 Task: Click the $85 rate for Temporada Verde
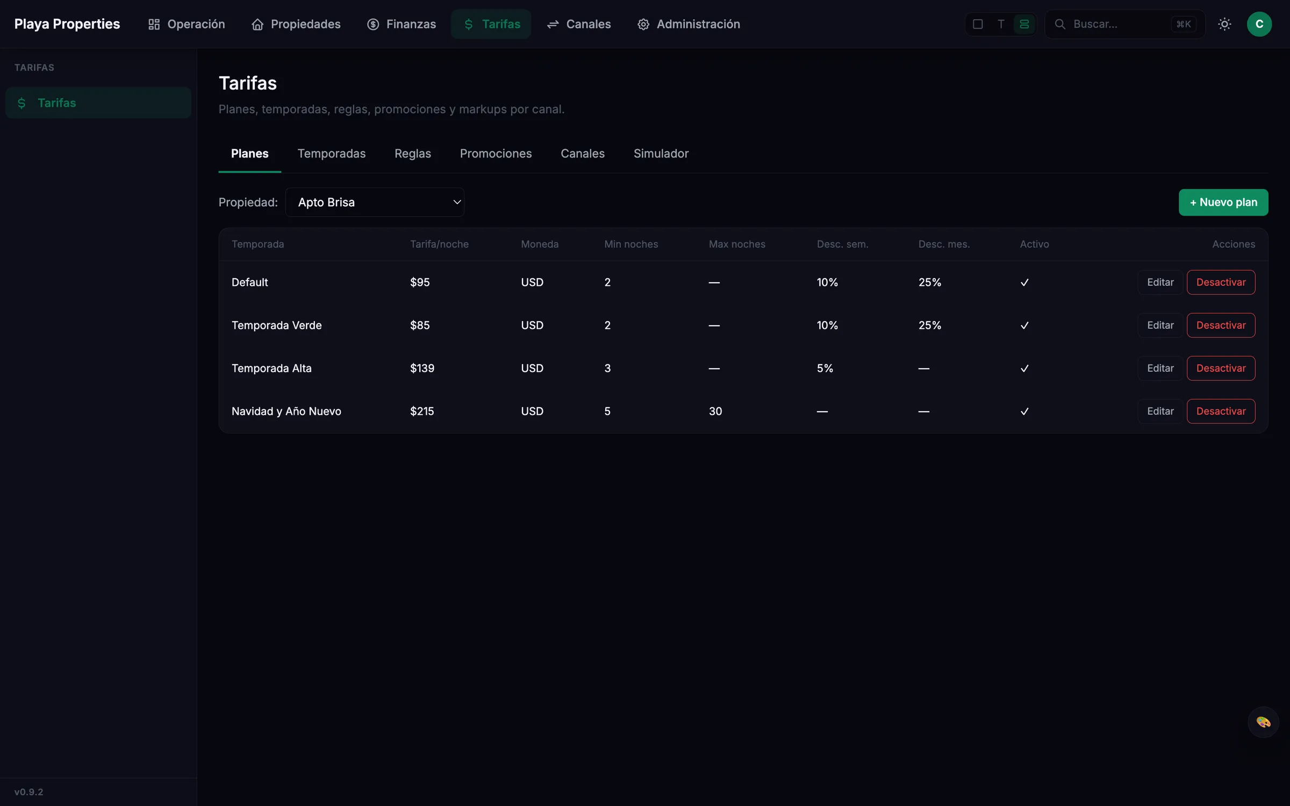(x=420, y=325)
